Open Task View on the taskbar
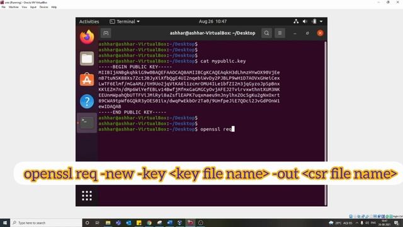 click(97, 223)
